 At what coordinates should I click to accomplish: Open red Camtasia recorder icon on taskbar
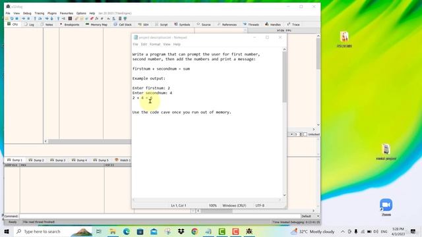click(235, 231)
